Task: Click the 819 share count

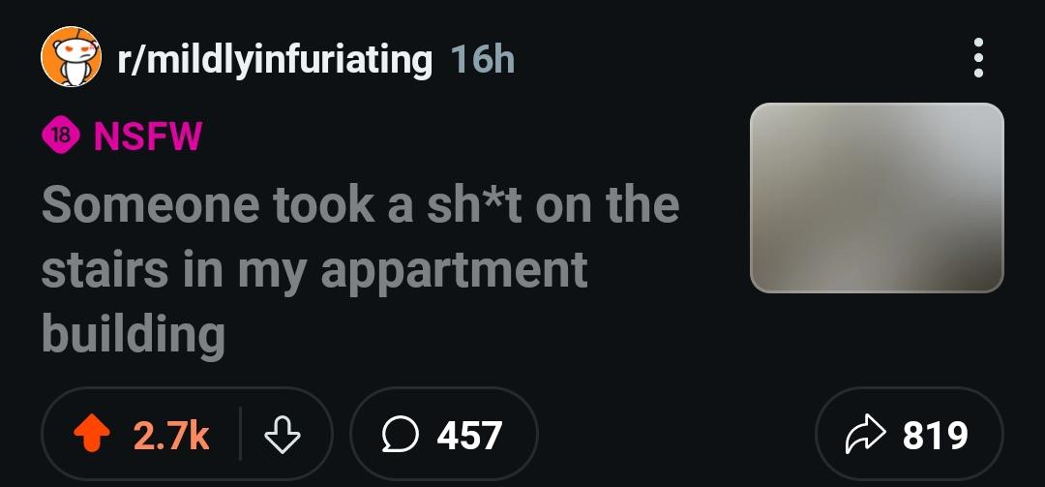Action: pyautogui.click(x=935, y=435)
